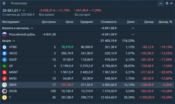Click SBER price 297,98 ₽
The image size is (175, 104).
pyautogui.click(x=67, y=85)
